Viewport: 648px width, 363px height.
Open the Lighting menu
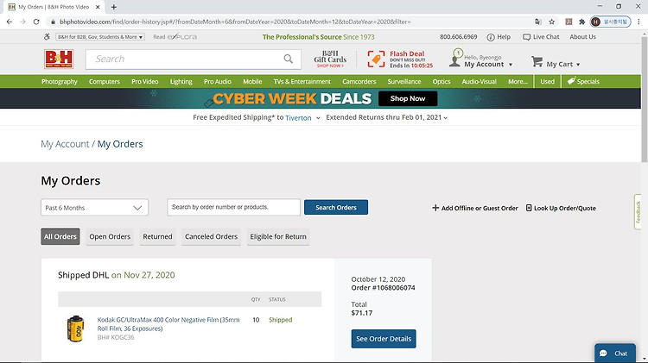point(181,81)
